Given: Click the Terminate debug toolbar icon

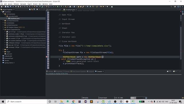Looking at the screenshot, I should (20, 7).
